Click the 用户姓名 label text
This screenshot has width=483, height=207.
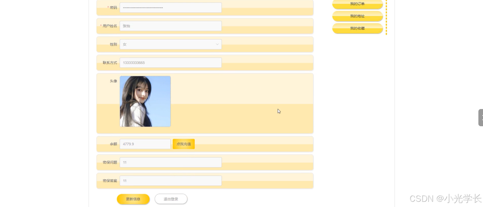coord(110,26)
